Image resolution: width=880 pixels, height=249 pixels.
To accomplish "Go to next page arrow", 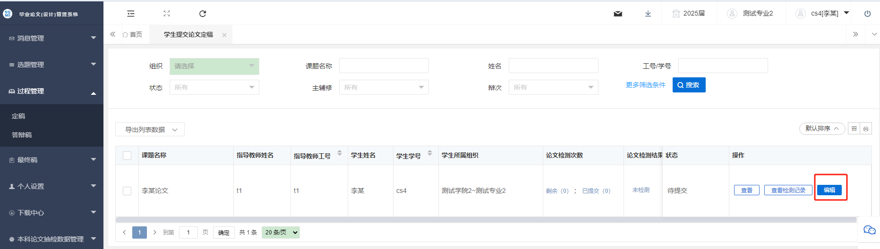I will click(x=154, y=232).
